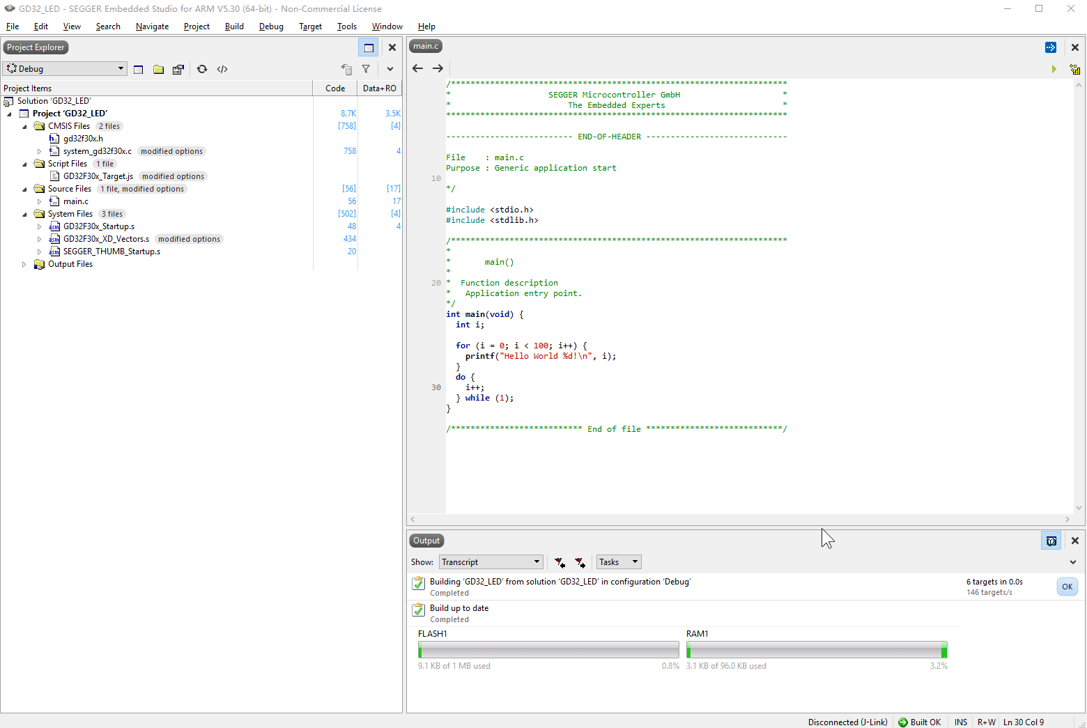
Task: Click the yellow new folder icon
Action: pyautogui.click(x=159, y=69)
